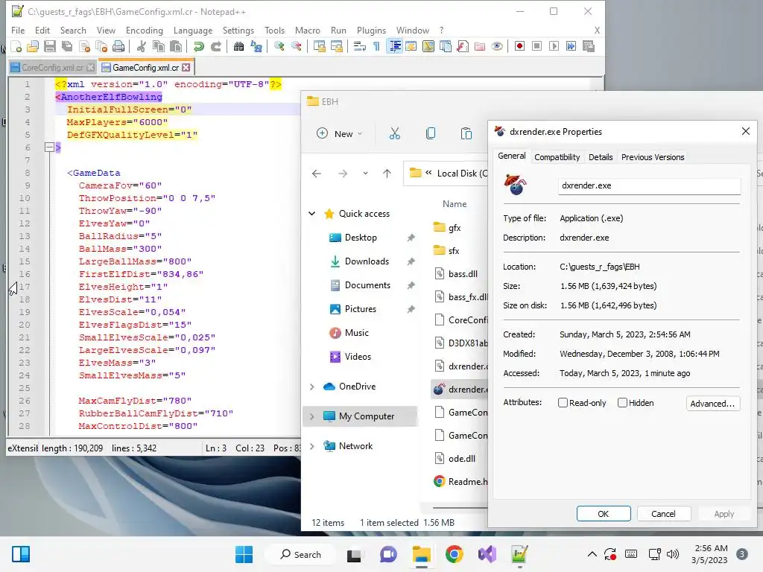Screen dimensions: 763x572
Task: Select Downloads in Quick access
Action: (368, 261)
